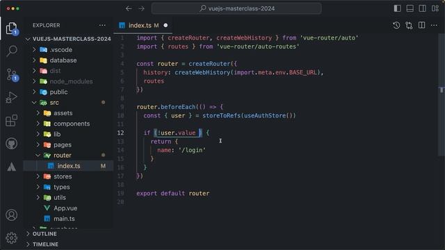The image size is (445, 250).
Task: Expand the database folder
Action: click(x=68, y=60)
